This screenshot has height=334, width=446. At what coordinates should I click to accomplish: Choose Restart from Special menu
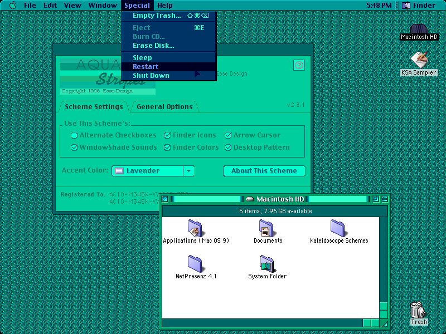coord(169,66)
